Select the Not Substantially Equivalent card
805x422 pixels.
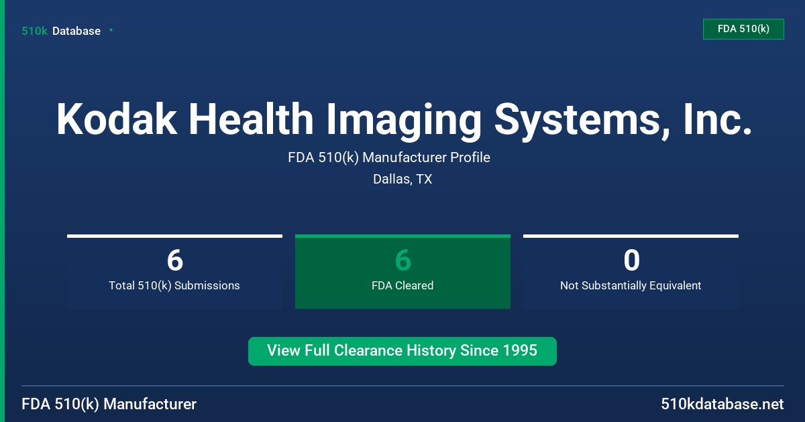(x=631, y=272)
